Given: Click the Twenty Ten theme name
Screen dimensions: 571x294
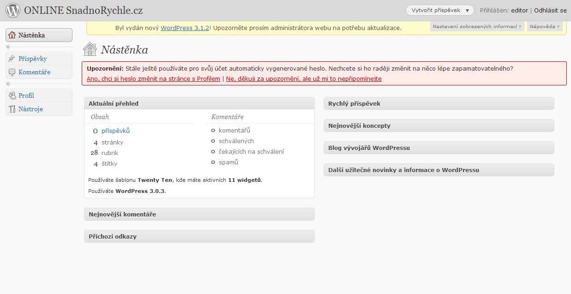Looking at the screenshot, I should (155, 180).
